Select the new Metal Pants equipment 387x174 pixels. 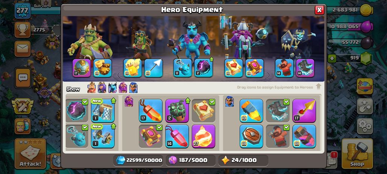103,110
